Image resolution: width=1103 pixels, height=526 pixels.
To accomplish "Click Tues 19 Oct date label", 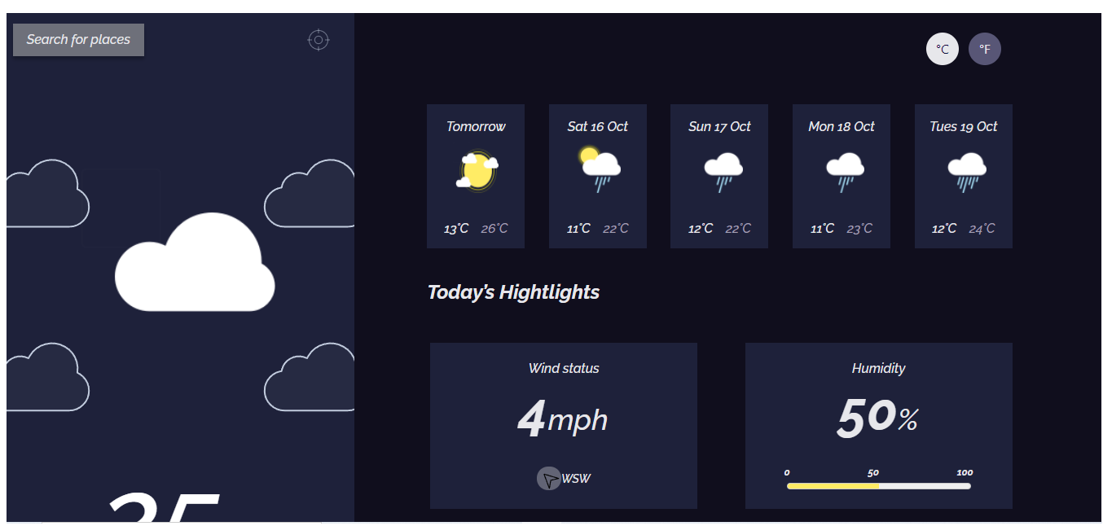I will (964, 126).
